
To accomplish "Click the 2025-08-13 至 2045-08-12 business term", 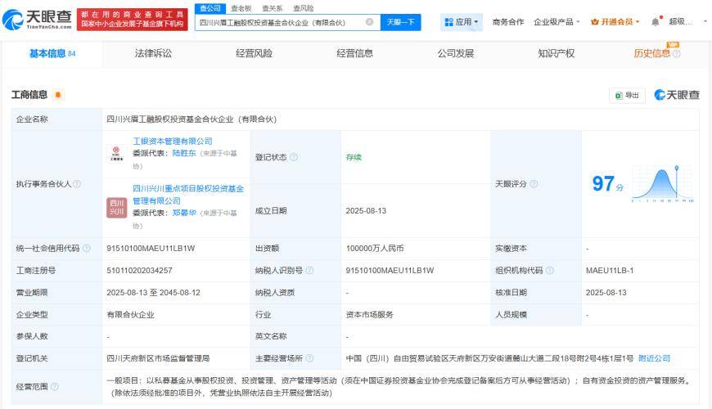I will tap(154, 292).
